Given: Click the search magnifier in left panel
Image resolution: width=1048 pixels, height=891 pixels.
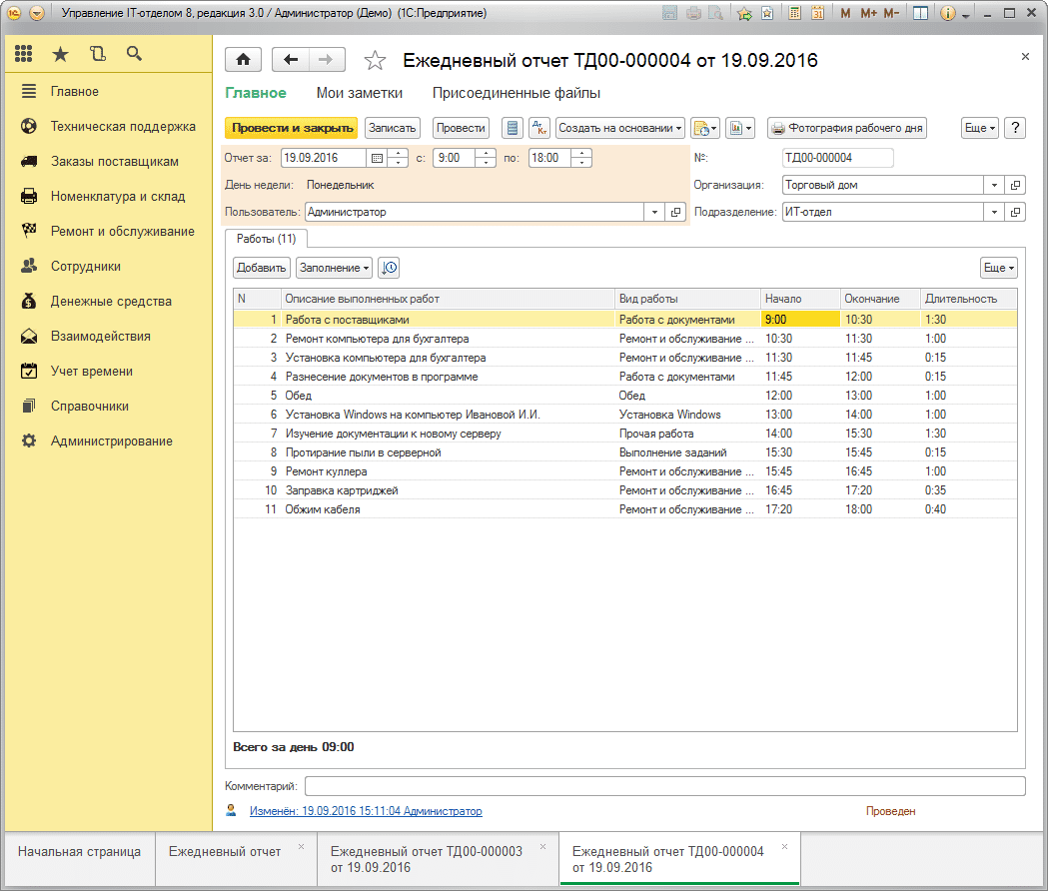Looking at the screenshot, I should click(134, 54).
